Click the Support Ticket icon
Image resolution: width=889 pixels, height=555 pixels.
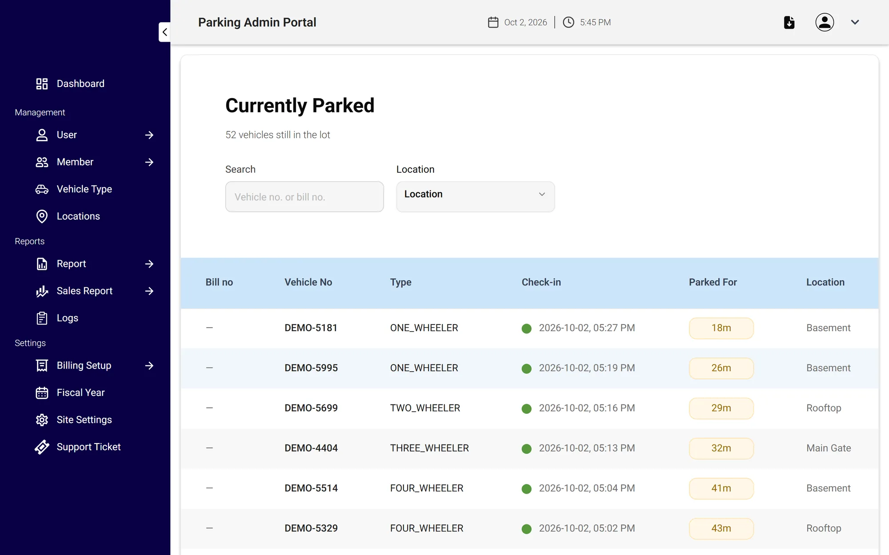42,447
